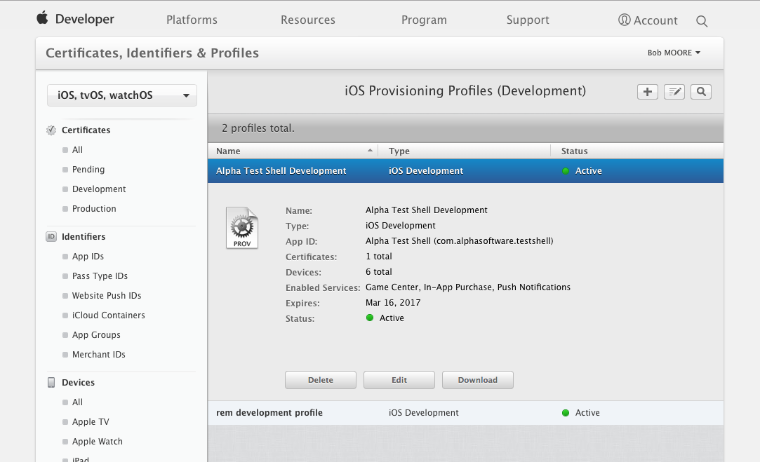This screenshot has height=462, width=760.
Task: Open the Support menu
Action: 528,20
